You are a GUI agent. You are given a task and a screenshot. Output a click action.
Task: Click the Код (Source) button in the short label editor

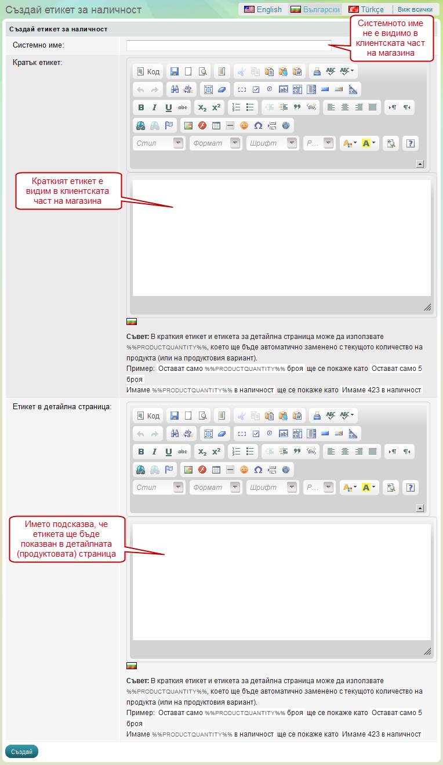pyautogui.click(x=147, y=72)
